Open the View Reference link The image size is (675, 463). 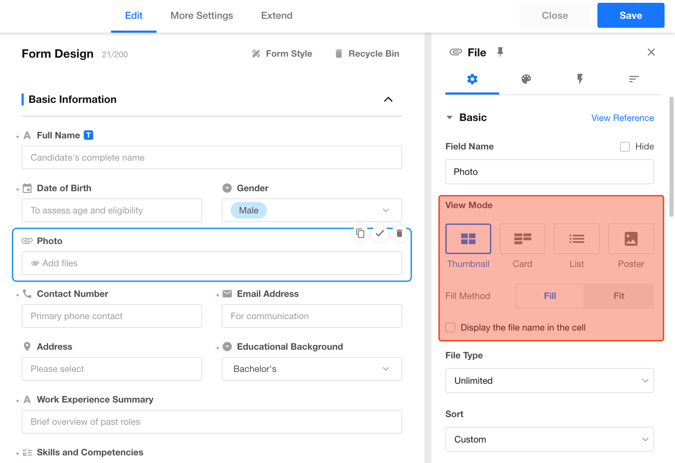click(x=622, y=118)
